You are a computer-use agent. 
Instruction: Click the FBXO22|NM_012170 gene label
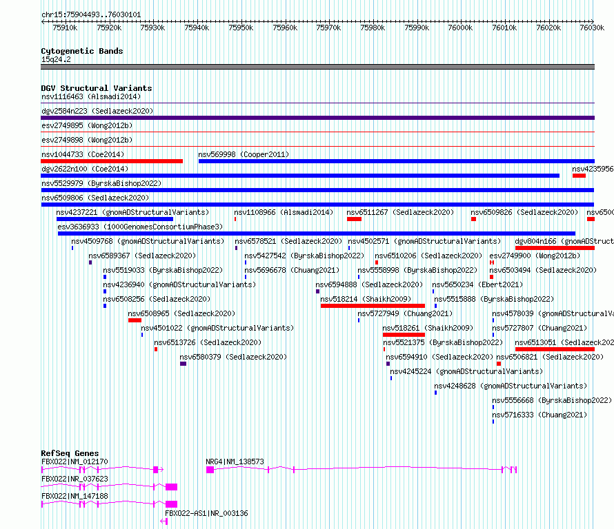pyautogui.click(x=75, y=461)
